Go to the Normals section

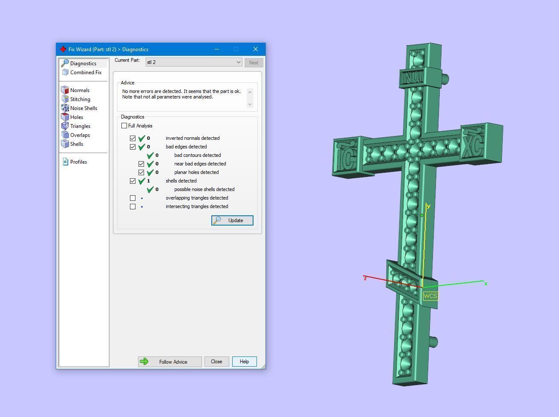[x=80, y=90]
